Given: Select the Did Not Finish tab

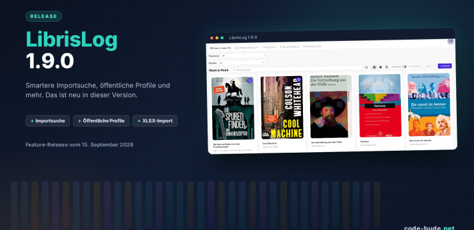Looking at the screenshot, I should point(290,47).
